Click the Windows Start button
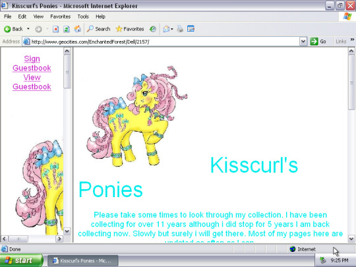Screen dimensions: 356x267 (21, 260)
